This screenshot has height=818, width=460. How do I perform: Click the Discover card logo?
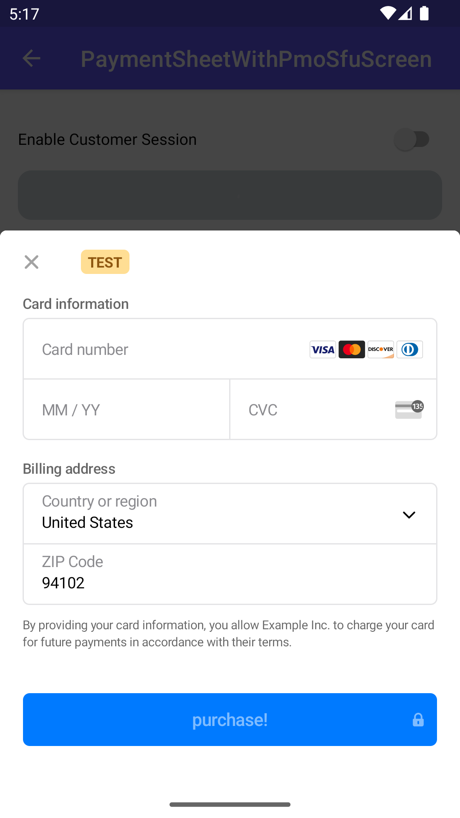coord(381,349)
